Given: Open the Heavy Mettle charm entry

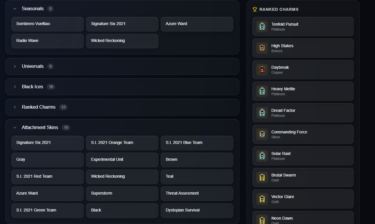Looking at the screenshot, I should 303,91.
